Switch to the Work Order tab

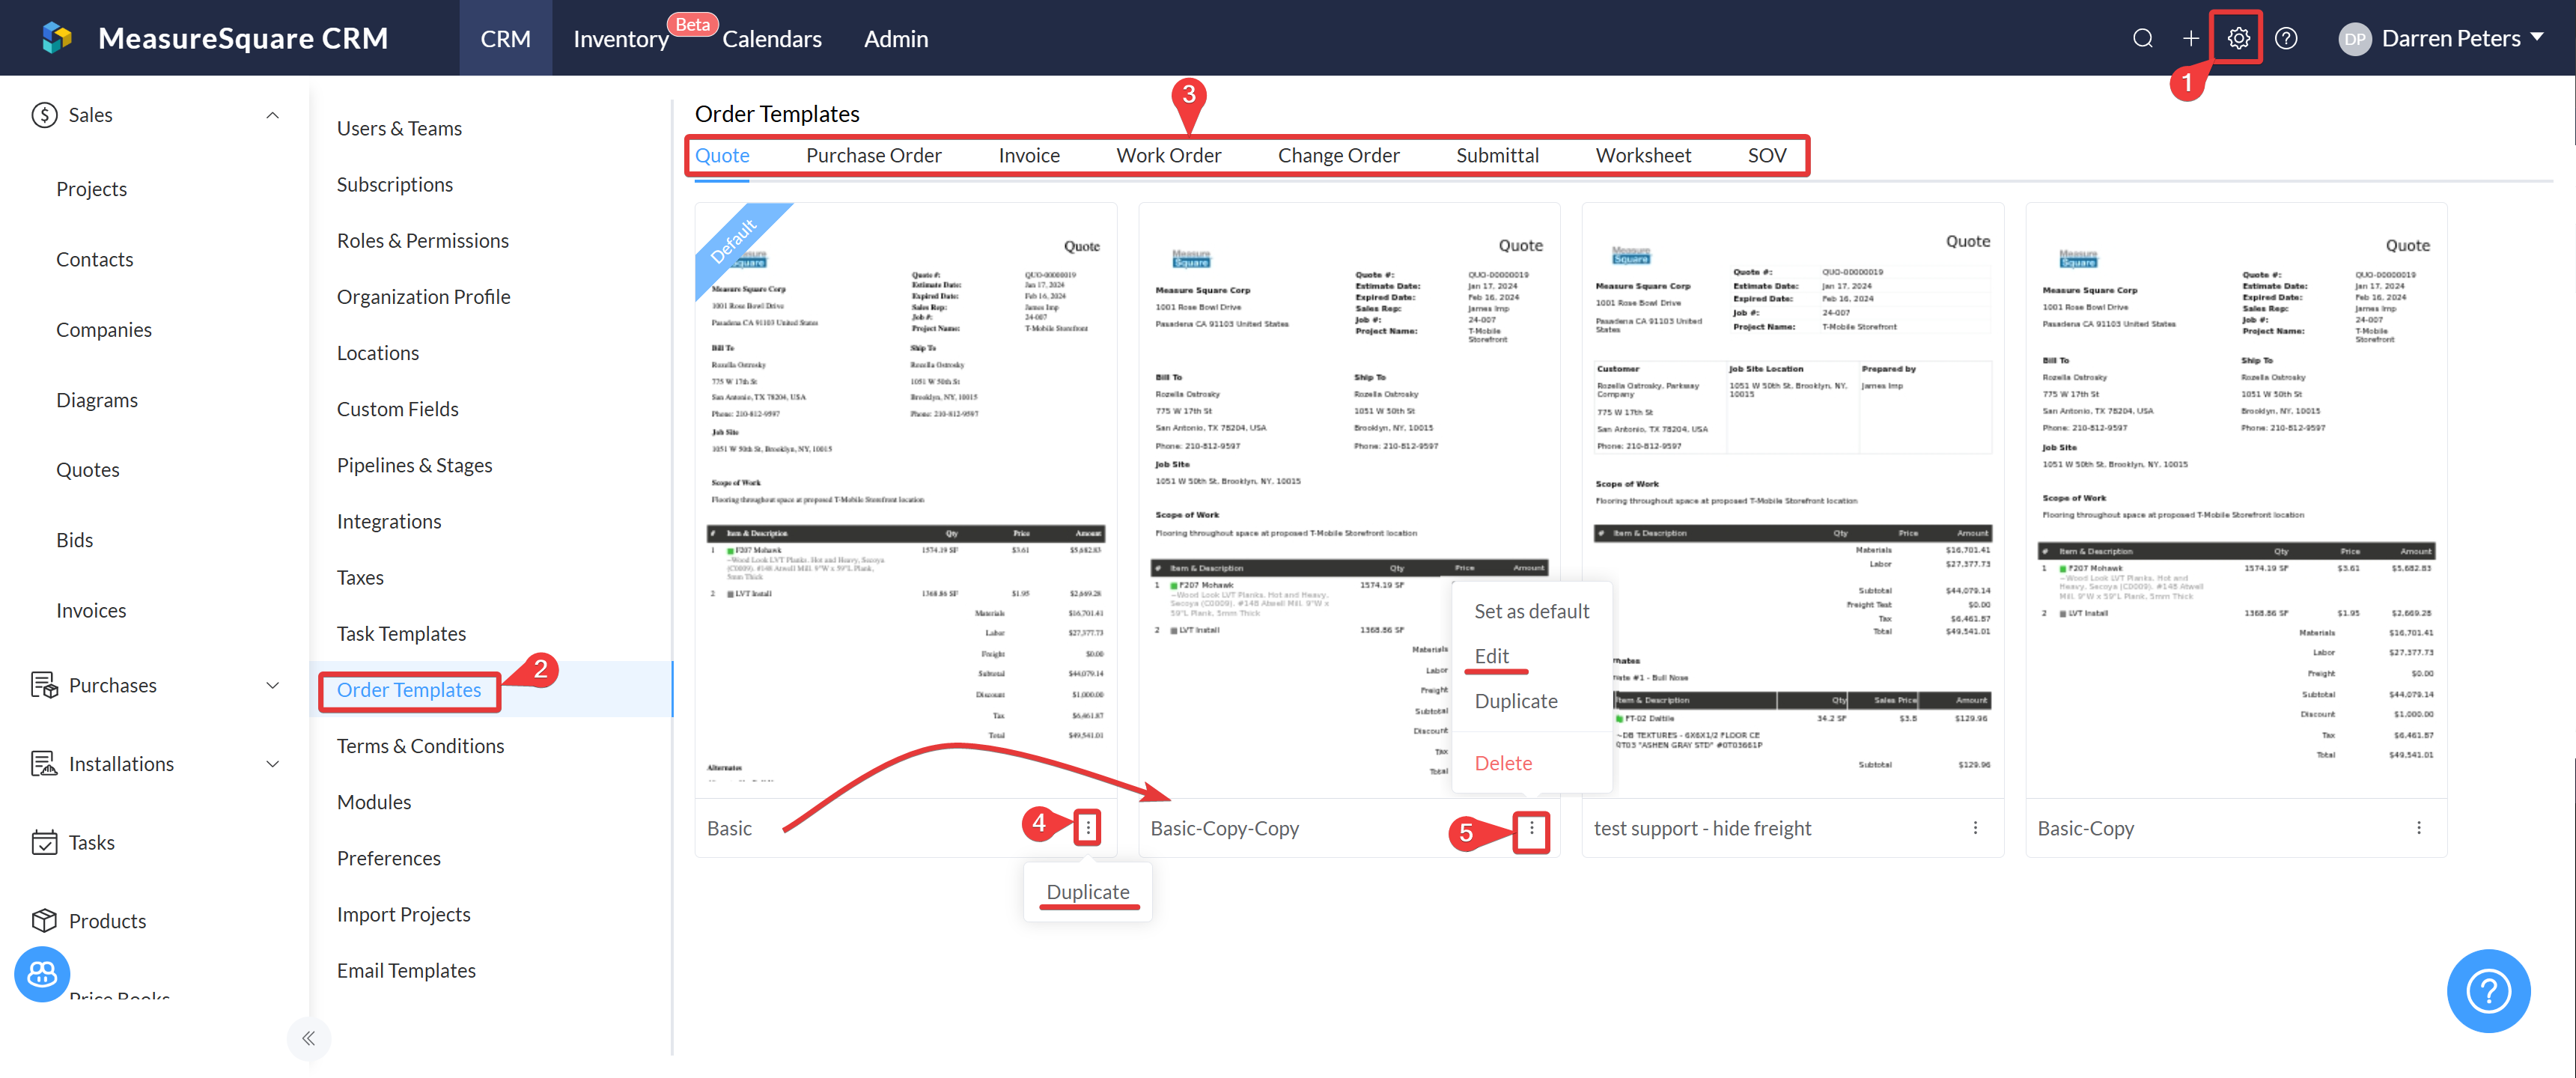1168,155
